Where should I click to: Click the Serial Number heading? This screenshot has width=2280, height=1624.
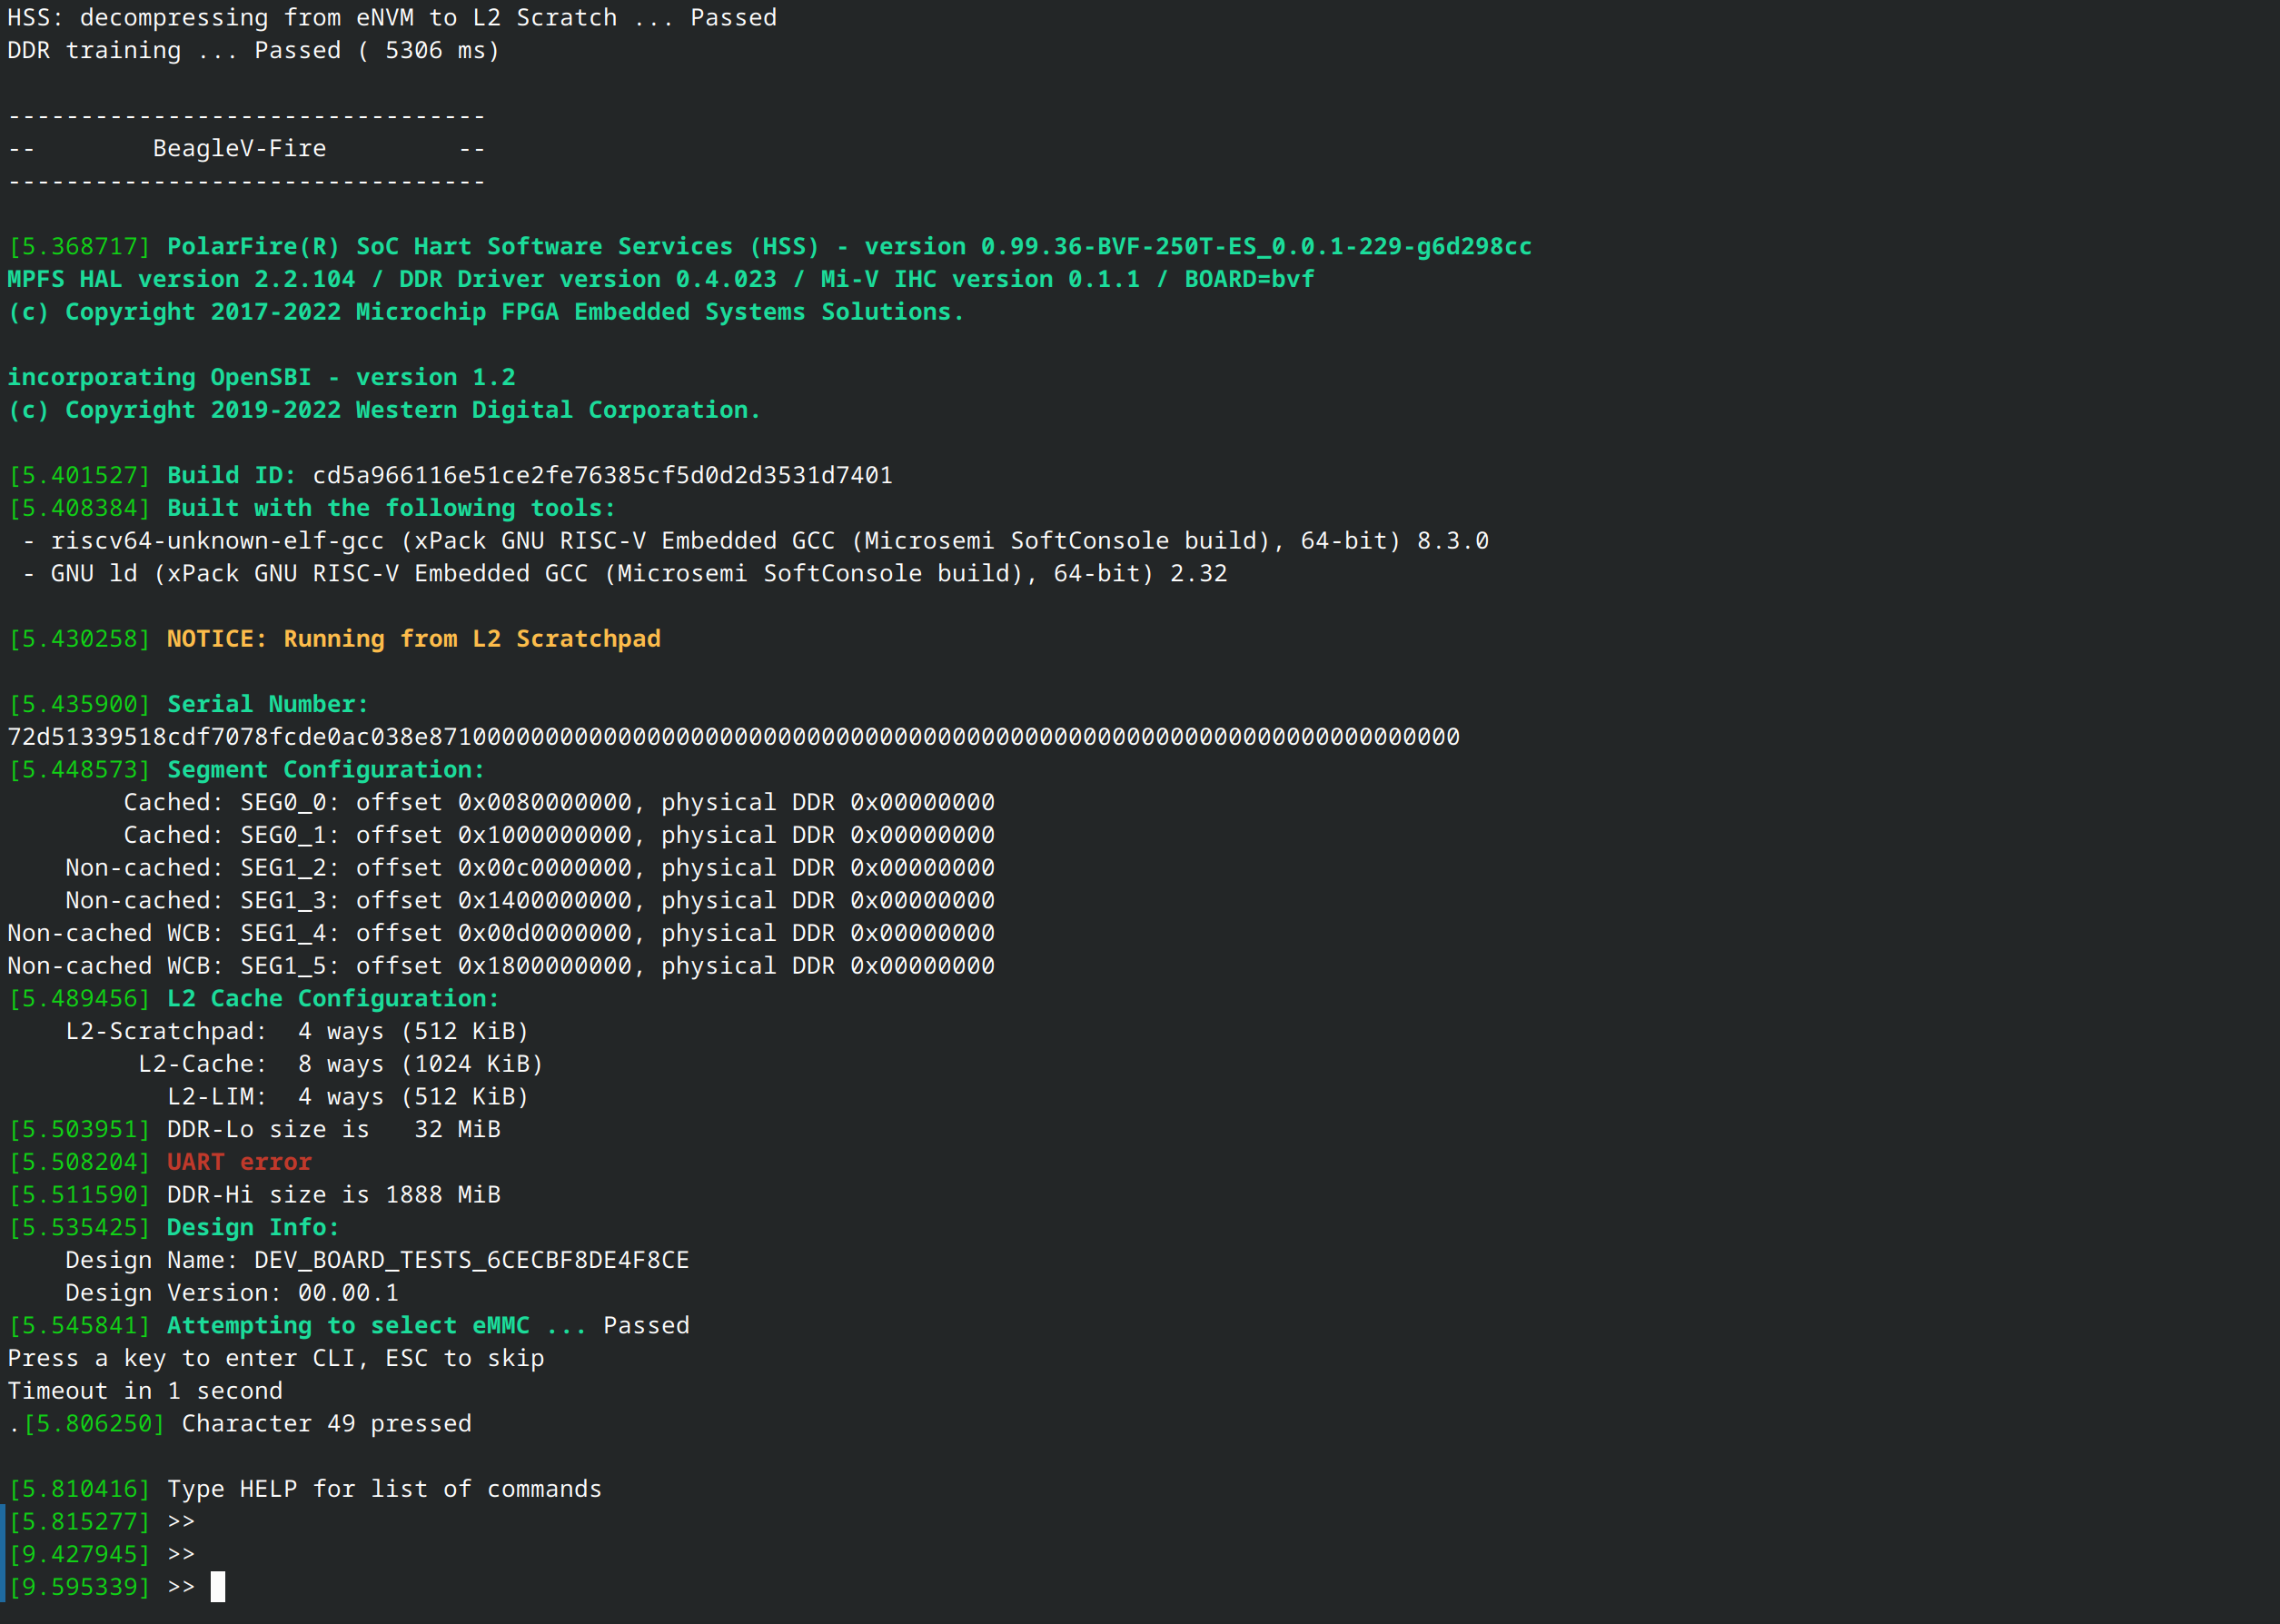267,704
